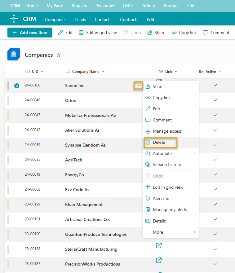Click the bell icon beside Alert me
235x273 pixels.
(148, 198)
